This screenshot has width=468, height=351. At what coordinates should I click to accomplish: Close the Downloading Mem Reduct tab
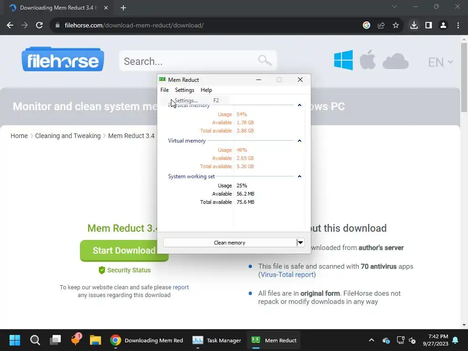pyautogui.click(x=106, y=8)
